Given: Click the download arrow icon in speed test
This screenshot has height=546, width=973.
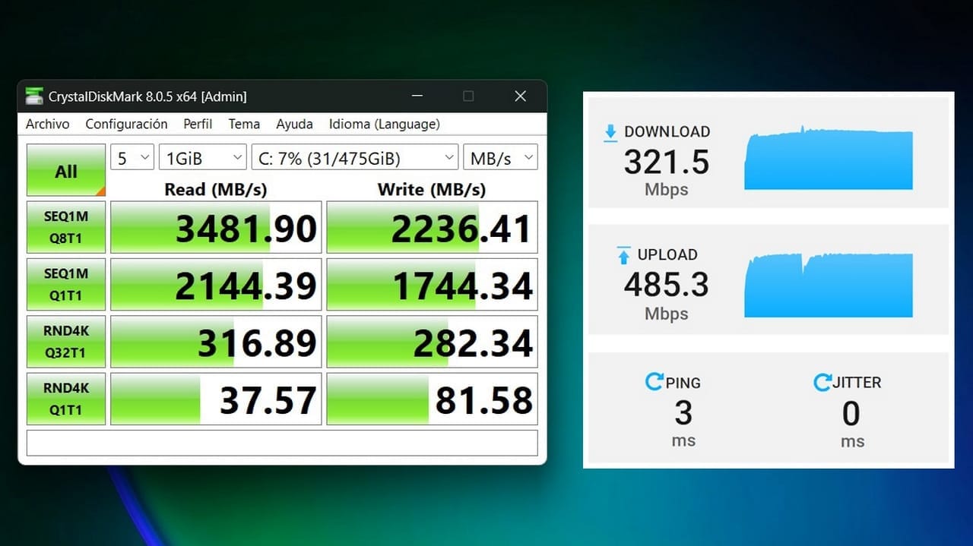Looking at the screenshot, I should pyautogui.click(x=610, y=134).
